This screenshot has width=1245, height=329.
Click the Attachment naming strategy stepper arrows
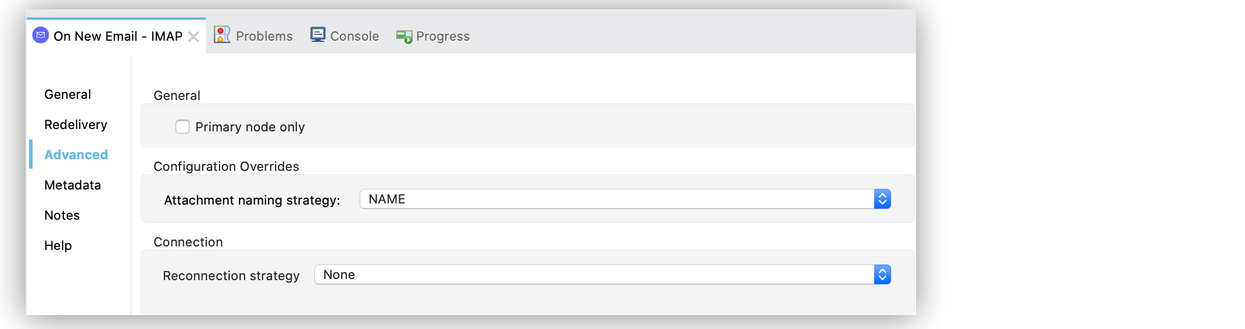tap(882, 199)
